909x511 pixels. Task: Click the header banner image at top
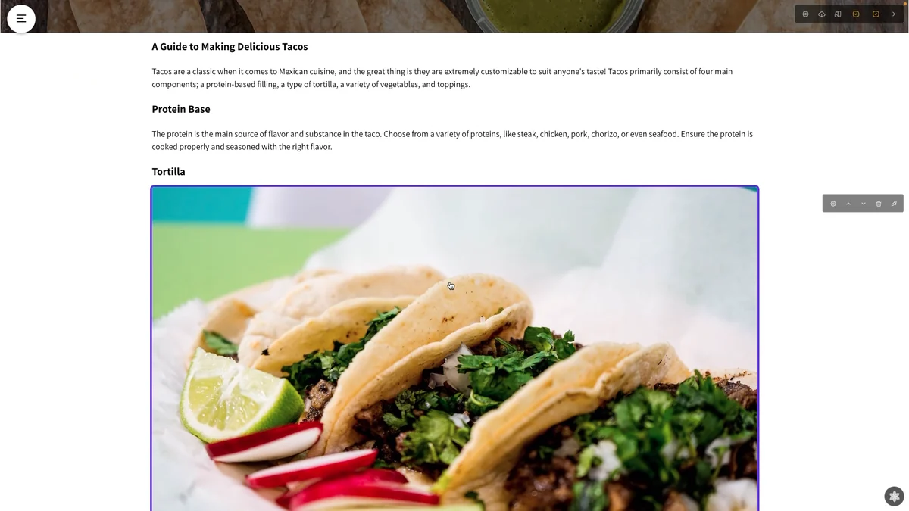pyautogui.click(x=454, y=16)
